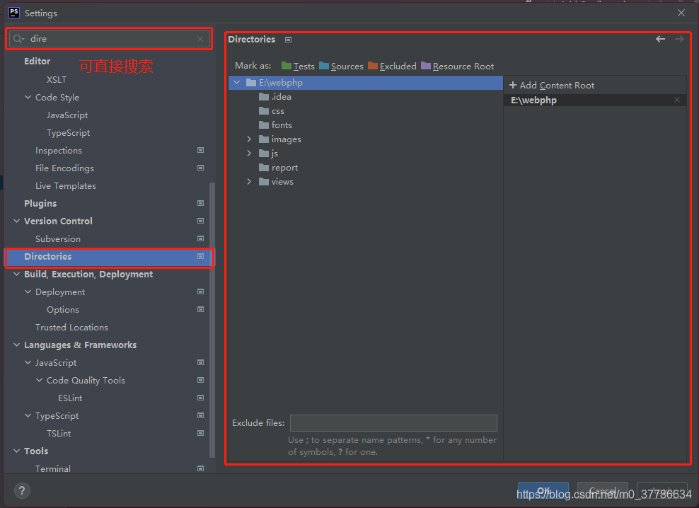The width and height of the screenshot is (699, 508).
Task: Expand the js folder
Action: pyautogui.click(x=249, y=154)
